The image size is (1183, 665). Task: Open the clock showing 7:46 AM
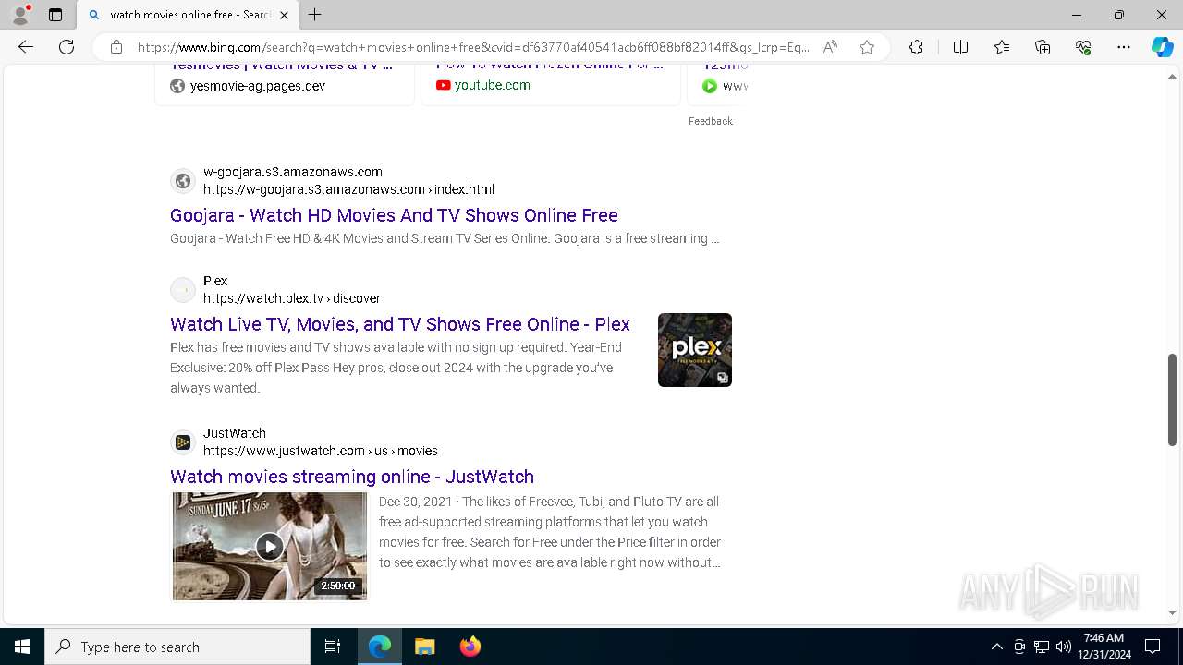tap(1104, 647)
